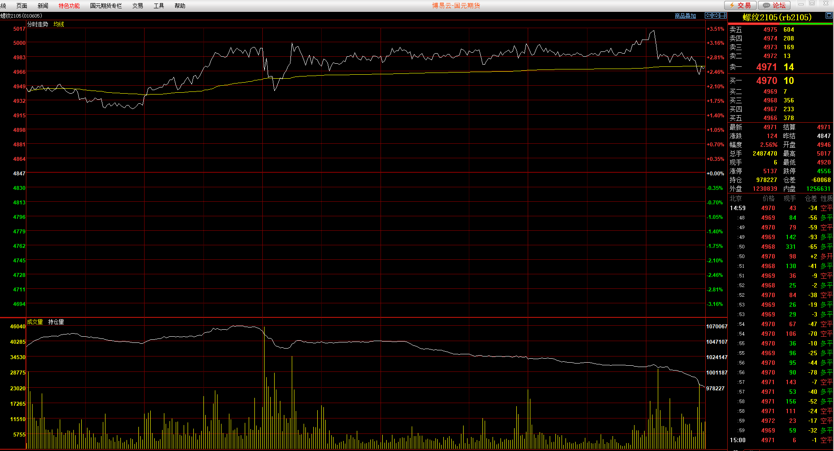This screenshot has width=834, height=451.
Task: Toggle the side panel layout icon
Action: point(723,15)
